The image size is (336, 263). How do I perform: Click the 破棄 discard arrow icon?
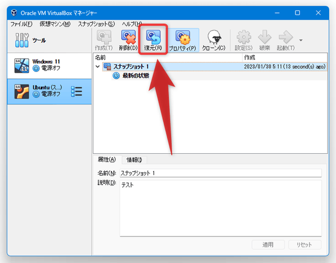265,41
